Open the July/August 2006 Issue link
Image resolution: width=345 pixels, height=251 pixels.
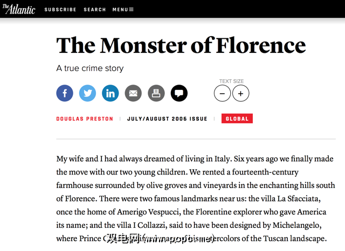pyautogui.click(x=167, y=119)
